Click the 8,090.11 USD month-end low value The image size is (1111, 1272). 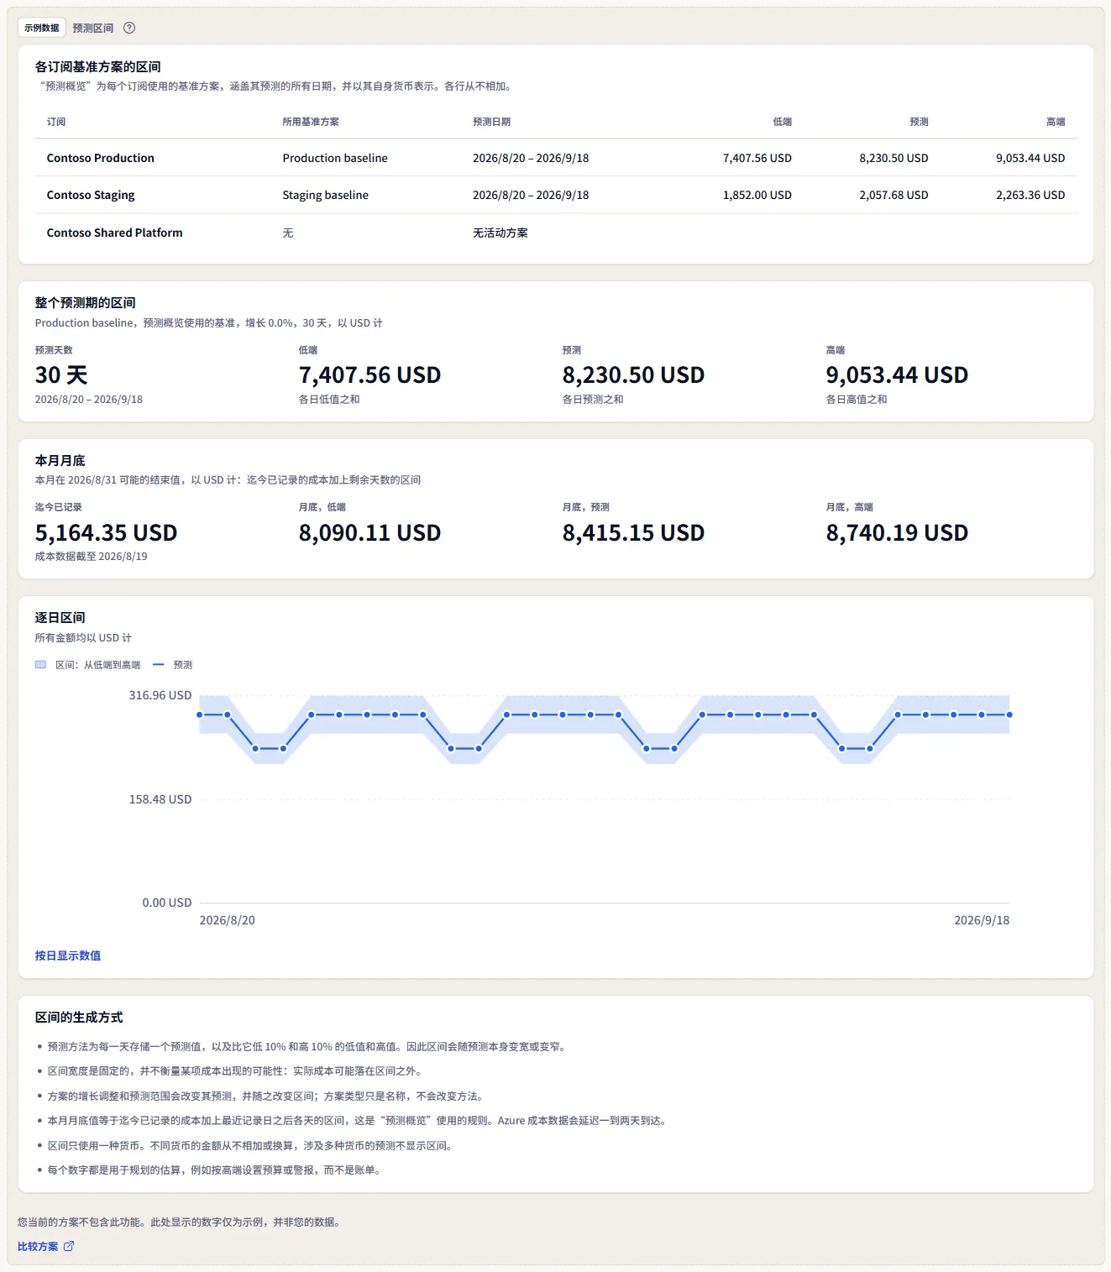pyautogui.click(x=370, y=532)
